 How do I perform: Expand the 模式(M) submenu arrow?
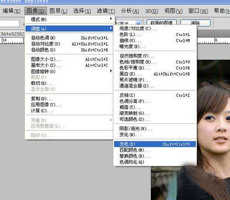(x=111, y=19)
